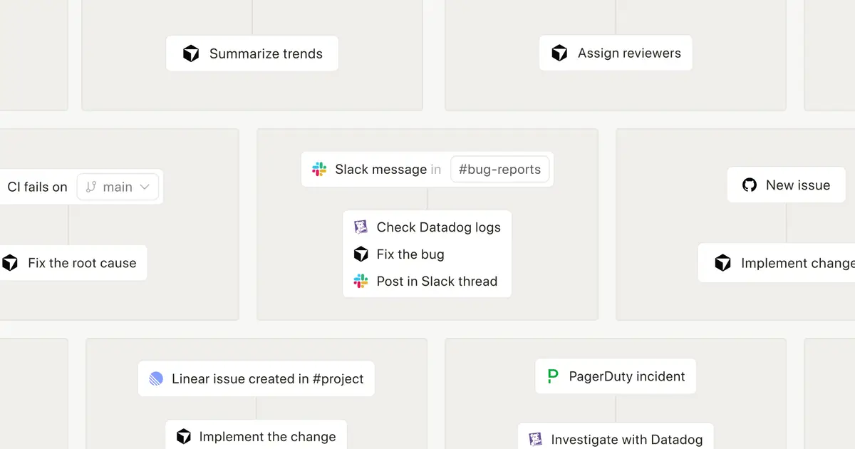Click the Slack logo beside Slack message

coord(319,169)
